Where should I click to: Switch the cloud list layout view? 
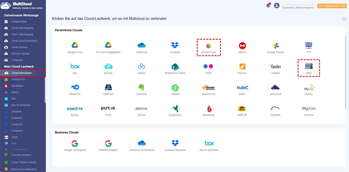344,19
